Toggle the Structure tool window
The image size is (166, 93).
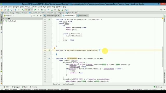click(x=1, y=54)
